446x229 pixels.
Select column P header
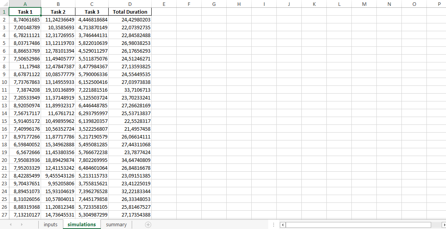[x=439, y=4]
